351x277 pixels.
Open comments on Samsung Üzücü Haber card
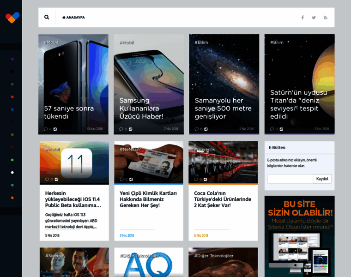coord(123,129)
